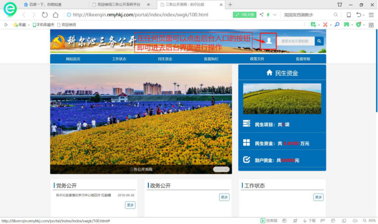
Task: Click 更多 under 党务公开
Action: (x=130, y=205)
